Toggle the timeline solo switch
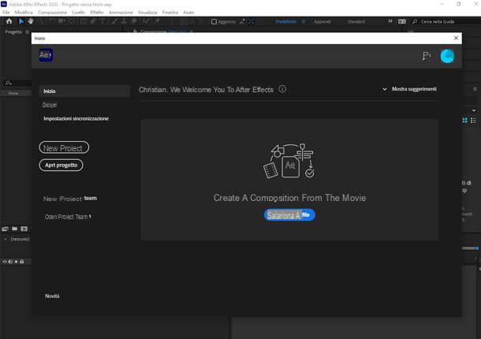This screenshot has width=481, height=339. (17, 262)
